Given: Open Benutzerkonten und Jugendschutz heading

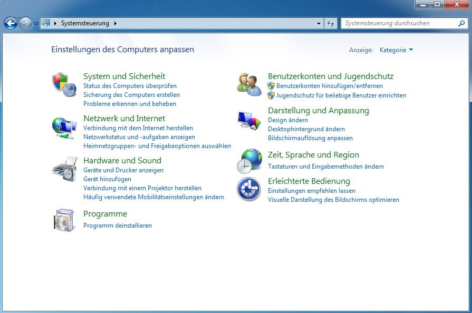Looking at the screenshot, I should [x=331, y=76].
